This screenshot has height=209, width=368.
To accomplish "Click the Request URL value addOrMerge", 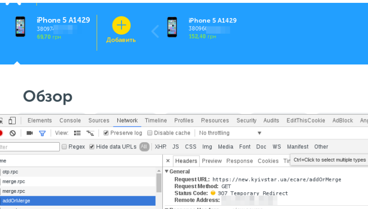I will (277, 180).
